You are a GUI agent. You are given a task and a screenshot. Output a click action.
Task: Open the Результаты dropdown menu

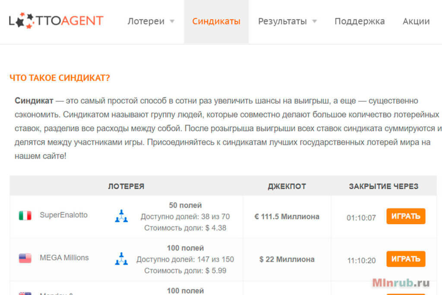click(284, 21)
